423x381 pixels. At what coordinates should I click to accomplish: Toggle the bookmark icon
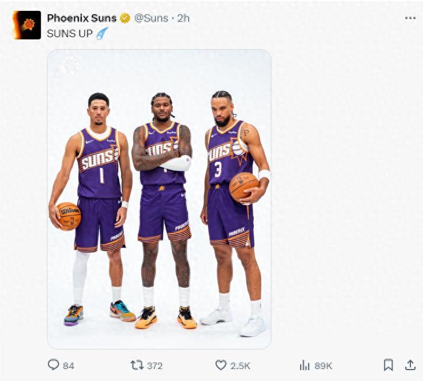coord(388,365)
